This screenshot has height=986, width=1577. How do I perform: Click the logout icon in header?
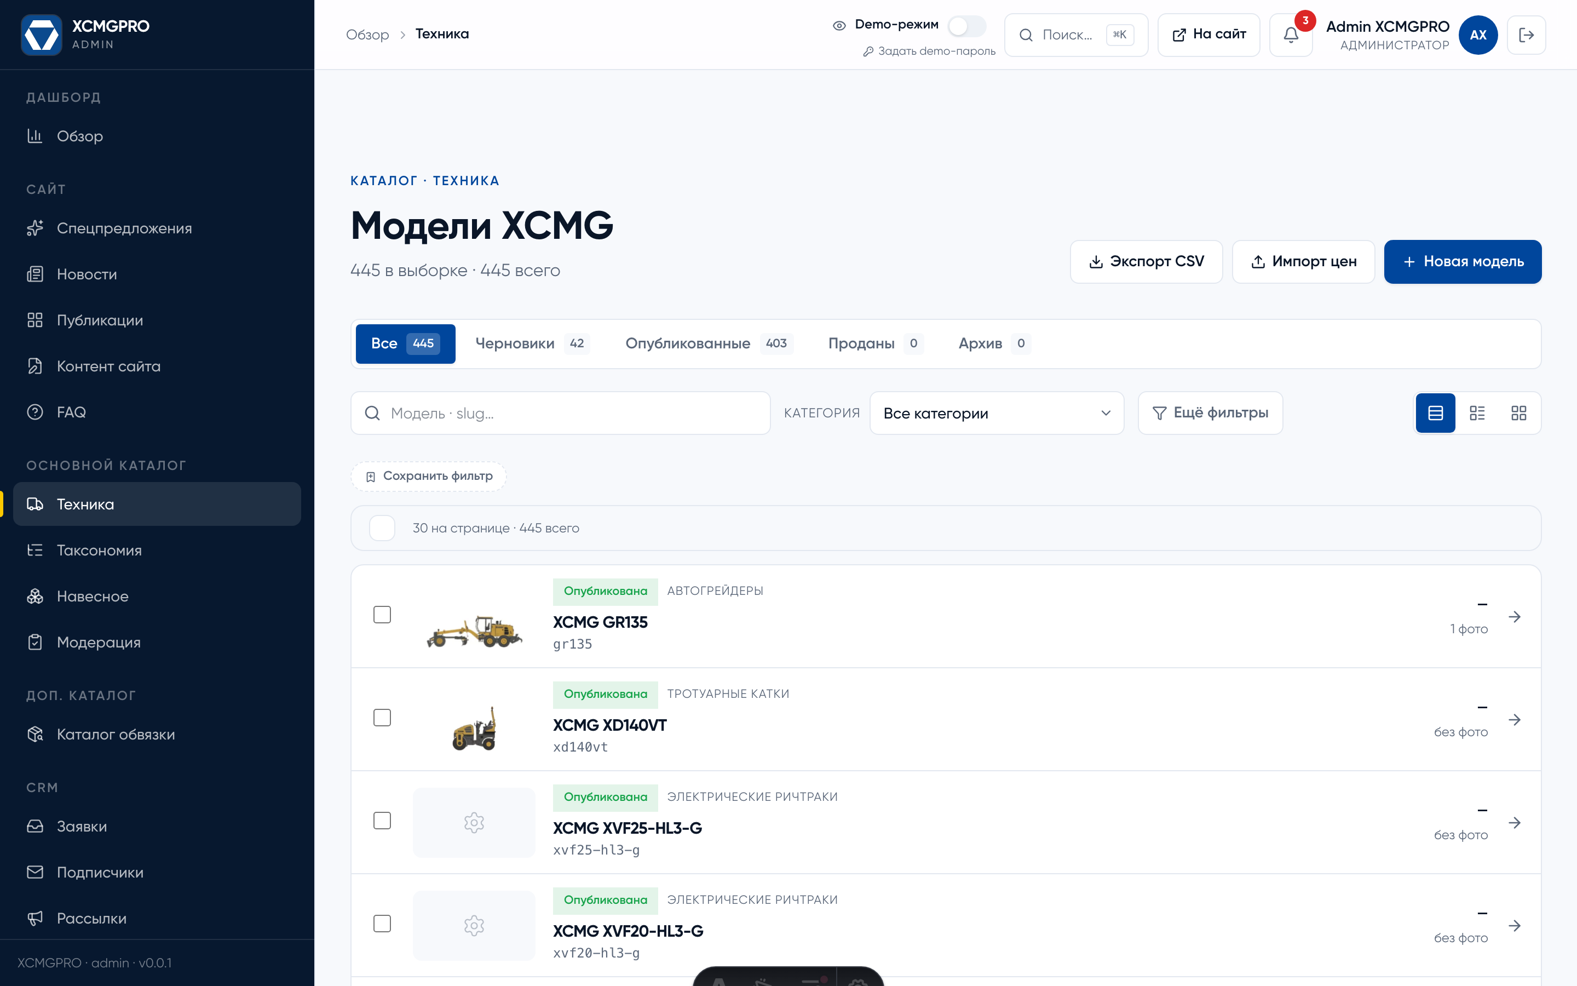1526,35
